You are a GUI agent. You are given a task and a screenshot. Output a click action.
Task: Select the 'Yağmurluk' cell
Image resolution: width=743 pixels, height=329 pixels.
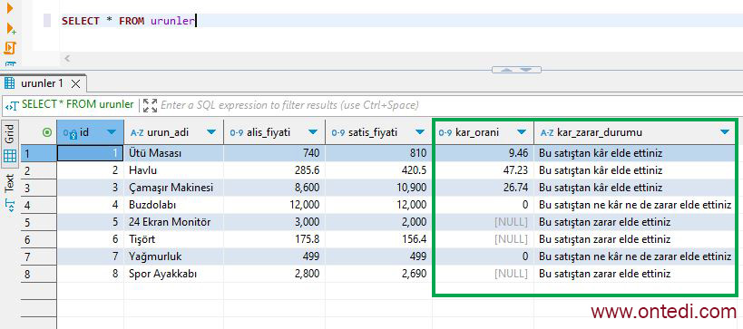[174, 256]
